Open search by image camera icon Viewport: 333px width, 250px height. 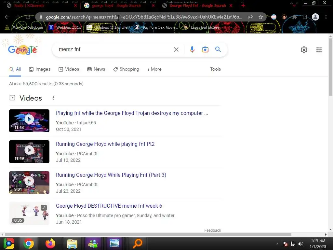(205, 49)
